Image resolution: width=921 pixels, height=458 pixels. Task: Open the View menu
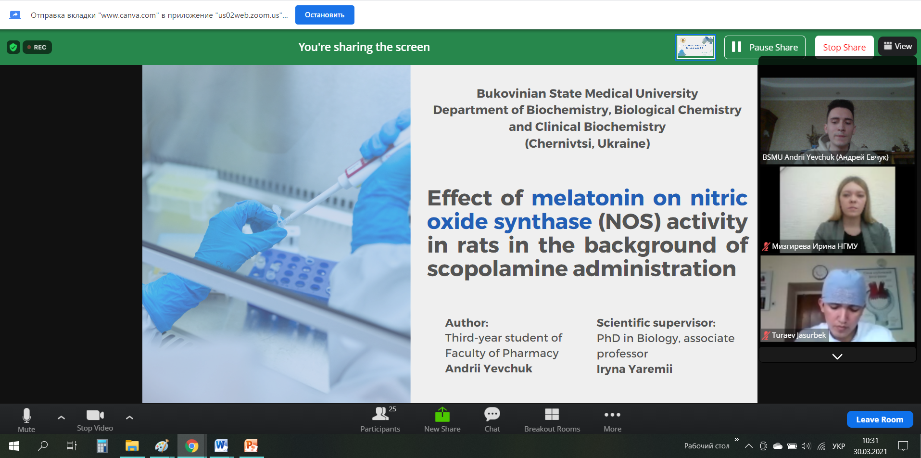[x=897, y=46]
